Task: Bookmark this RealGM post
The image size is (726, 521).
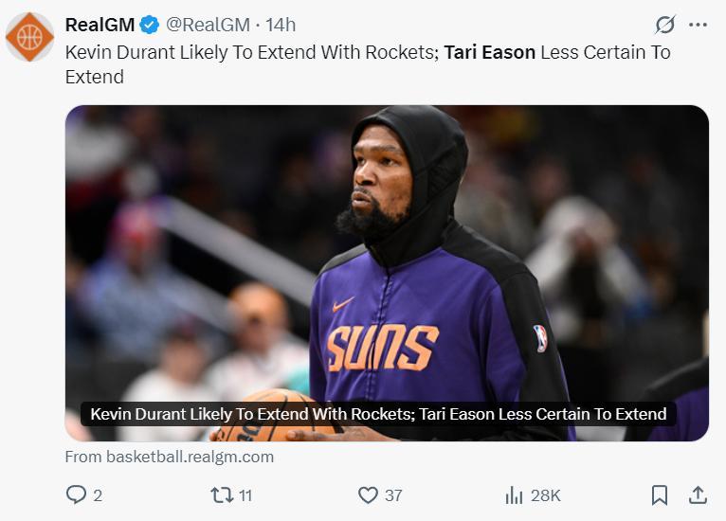Action: point(660,494)
